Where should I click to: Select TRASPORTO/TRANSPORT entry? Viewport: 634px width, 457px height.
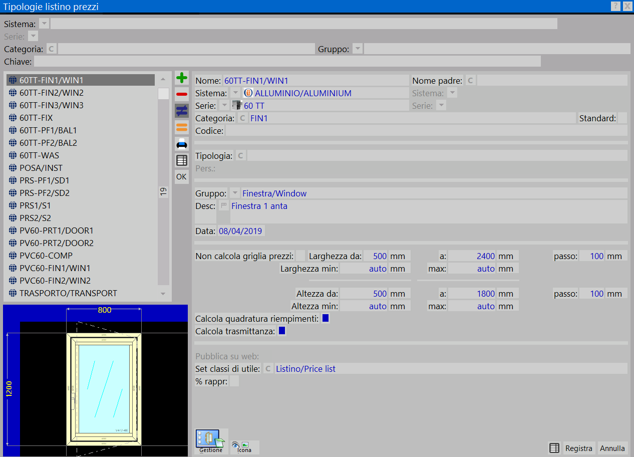[81, 293]
